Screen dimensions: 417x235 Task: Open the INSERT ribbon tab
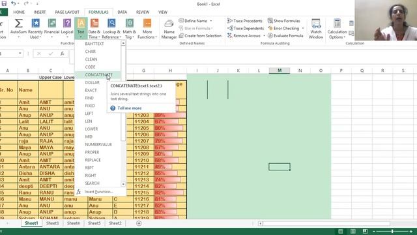tap(40, 12)
